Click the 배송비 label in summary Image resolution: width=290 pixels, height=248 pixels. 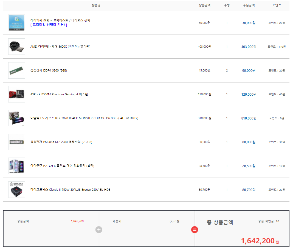pyautogui.click(x=117, y=221)
